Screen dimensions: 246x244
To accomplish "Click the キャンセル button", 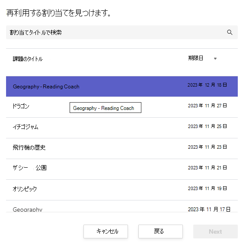I will click(105, 231).
